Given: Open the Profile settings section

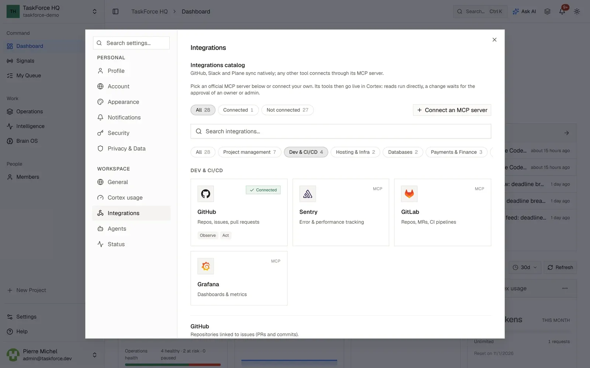Looking at the screenshot, I should tap(131, 71).
